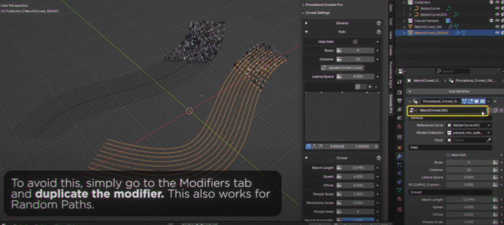Enable Hide Path checkbox in Crowd Settings
Image resolution: width=504 pixels, height=225 pixels.
[x=355, y=42]
